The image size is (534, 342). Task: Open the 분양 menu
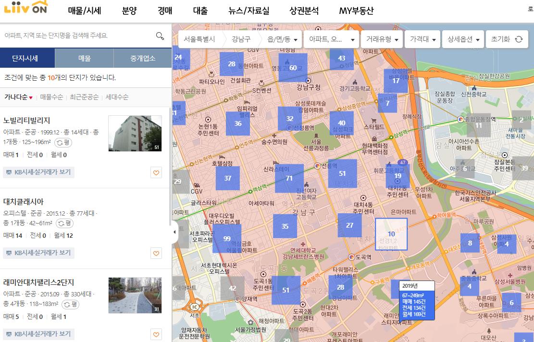(x=129, y=11)
